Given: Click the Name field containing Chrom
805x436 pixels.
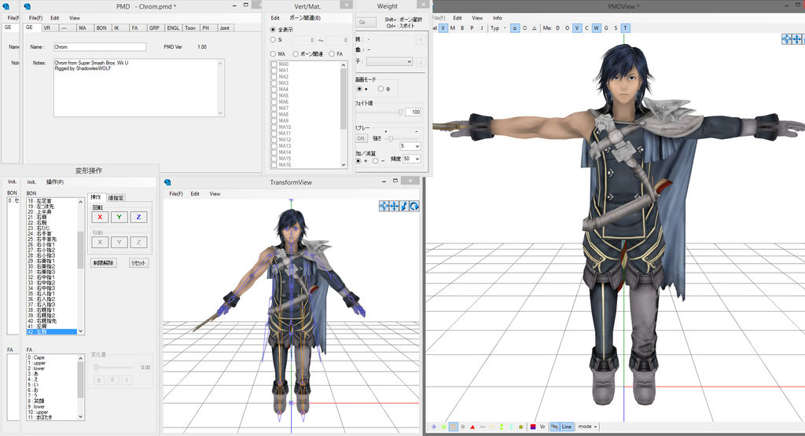Looking at the screenshot, I should (100, 46).
